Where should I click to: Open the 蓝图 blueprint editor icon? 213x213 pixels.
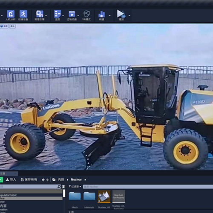tap(58, 14)
